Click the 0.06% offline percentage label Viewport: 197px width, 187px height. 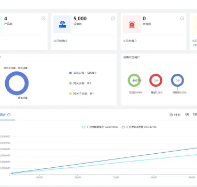157,92
